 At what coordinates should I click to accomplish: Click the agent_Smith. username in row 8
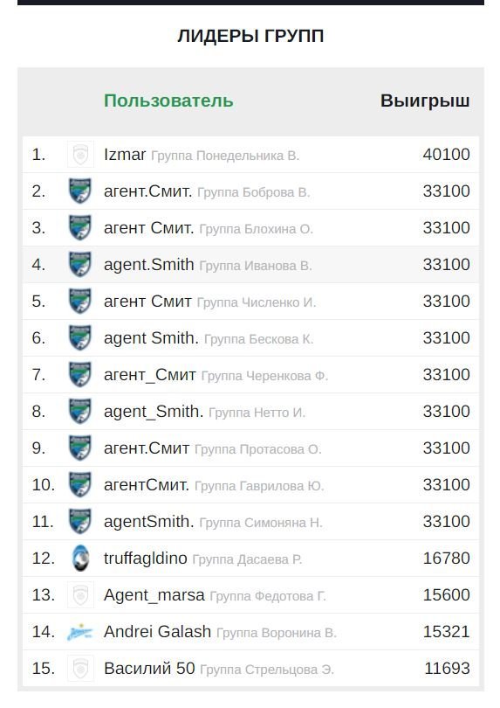154,412
